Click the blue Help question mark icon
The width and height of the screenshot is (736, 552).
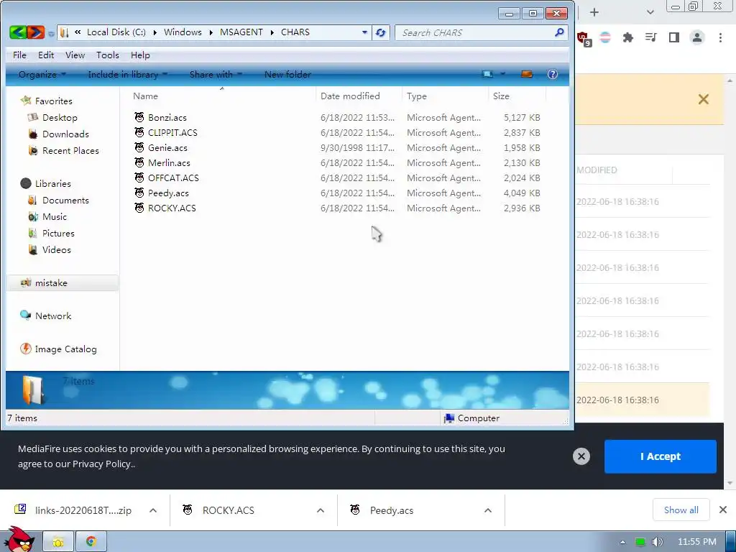coord(553,74)
